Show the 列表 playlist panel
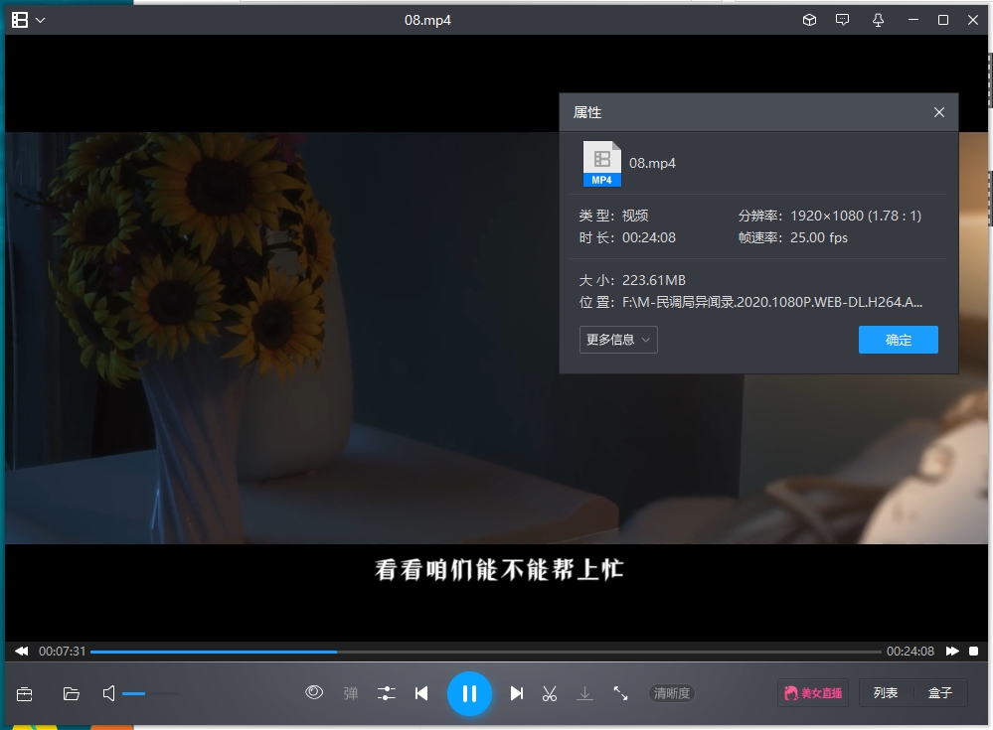The width and height of the screenshot is (993, 730). click(886, 693)
